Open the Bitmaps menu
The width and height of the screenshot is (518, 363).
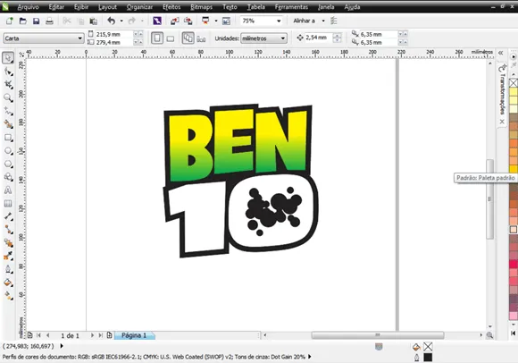(202, 7)
